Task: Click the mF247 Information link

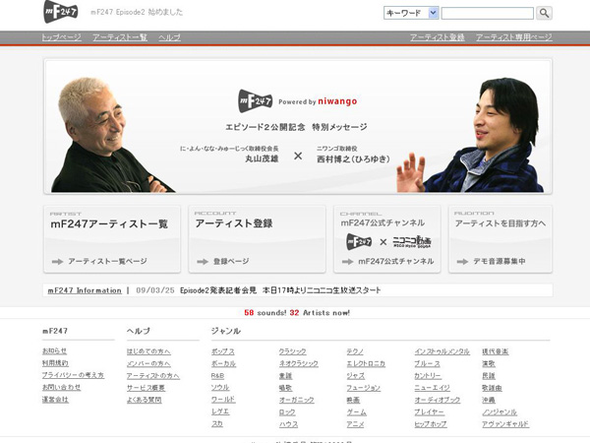Action: pyautogui.click(x=85, y=290)
